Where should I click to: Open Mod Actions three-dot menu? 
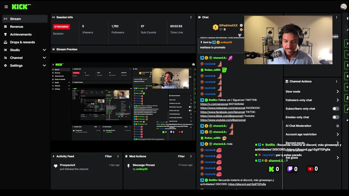click(191, 156)
